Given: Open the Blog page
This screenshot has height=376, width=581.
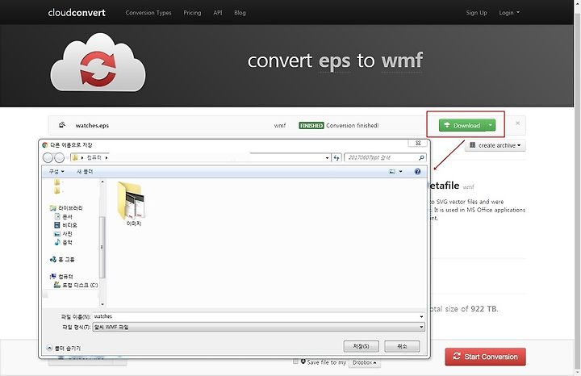Looking at the screenshot, I should click(x=240, y=13).
